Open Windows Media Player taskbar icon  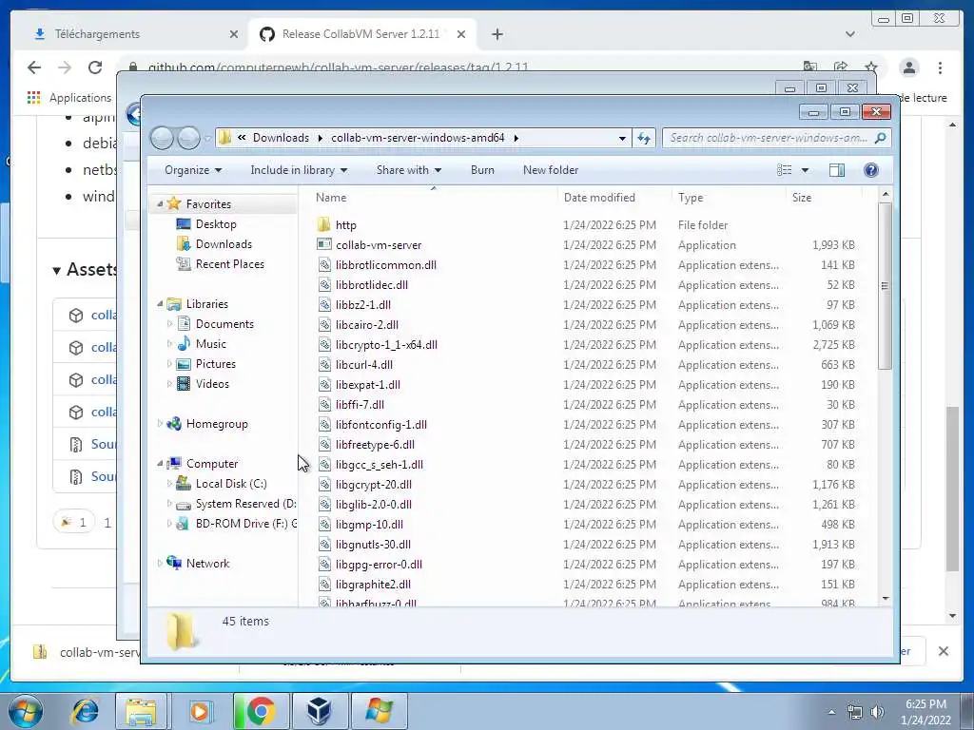200,711
